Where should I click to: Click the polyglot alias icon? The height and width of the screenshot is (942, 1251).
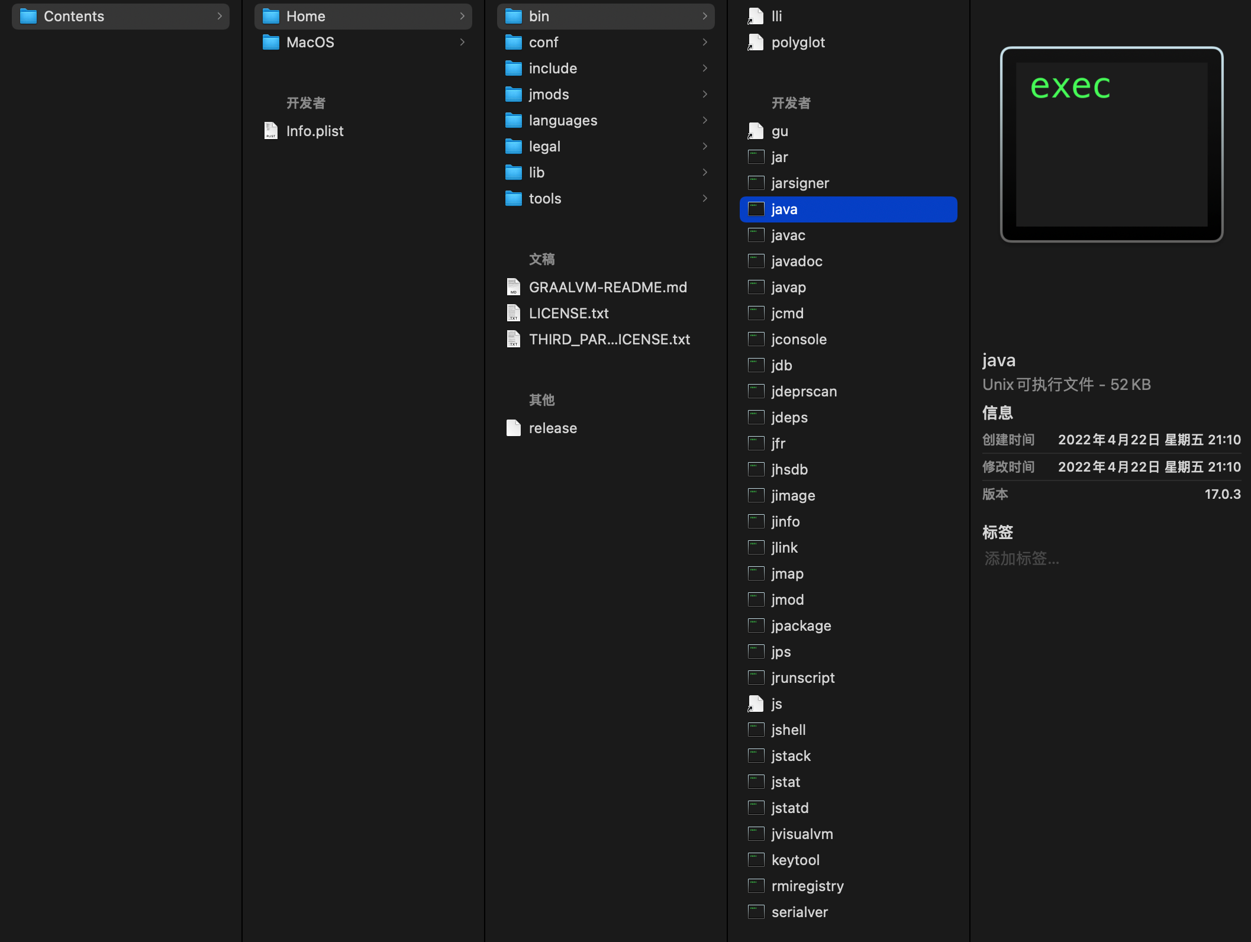756,43
